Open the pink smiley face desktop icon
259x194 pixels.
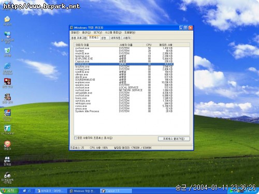[7, 145]
